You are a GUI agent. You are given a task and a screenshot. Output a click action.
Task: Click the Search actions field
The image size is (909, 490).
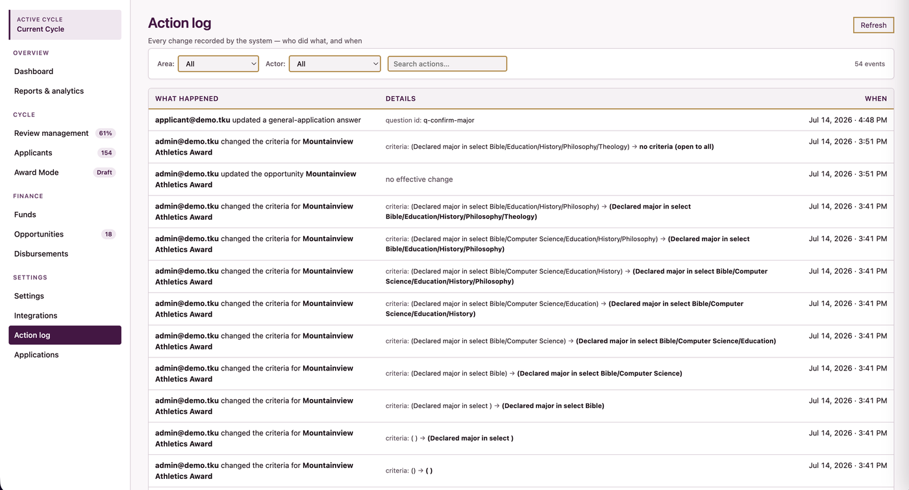tap(447, 64)
